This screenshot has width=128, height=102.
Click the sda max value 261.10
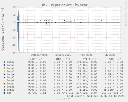(x=106, y=93)
